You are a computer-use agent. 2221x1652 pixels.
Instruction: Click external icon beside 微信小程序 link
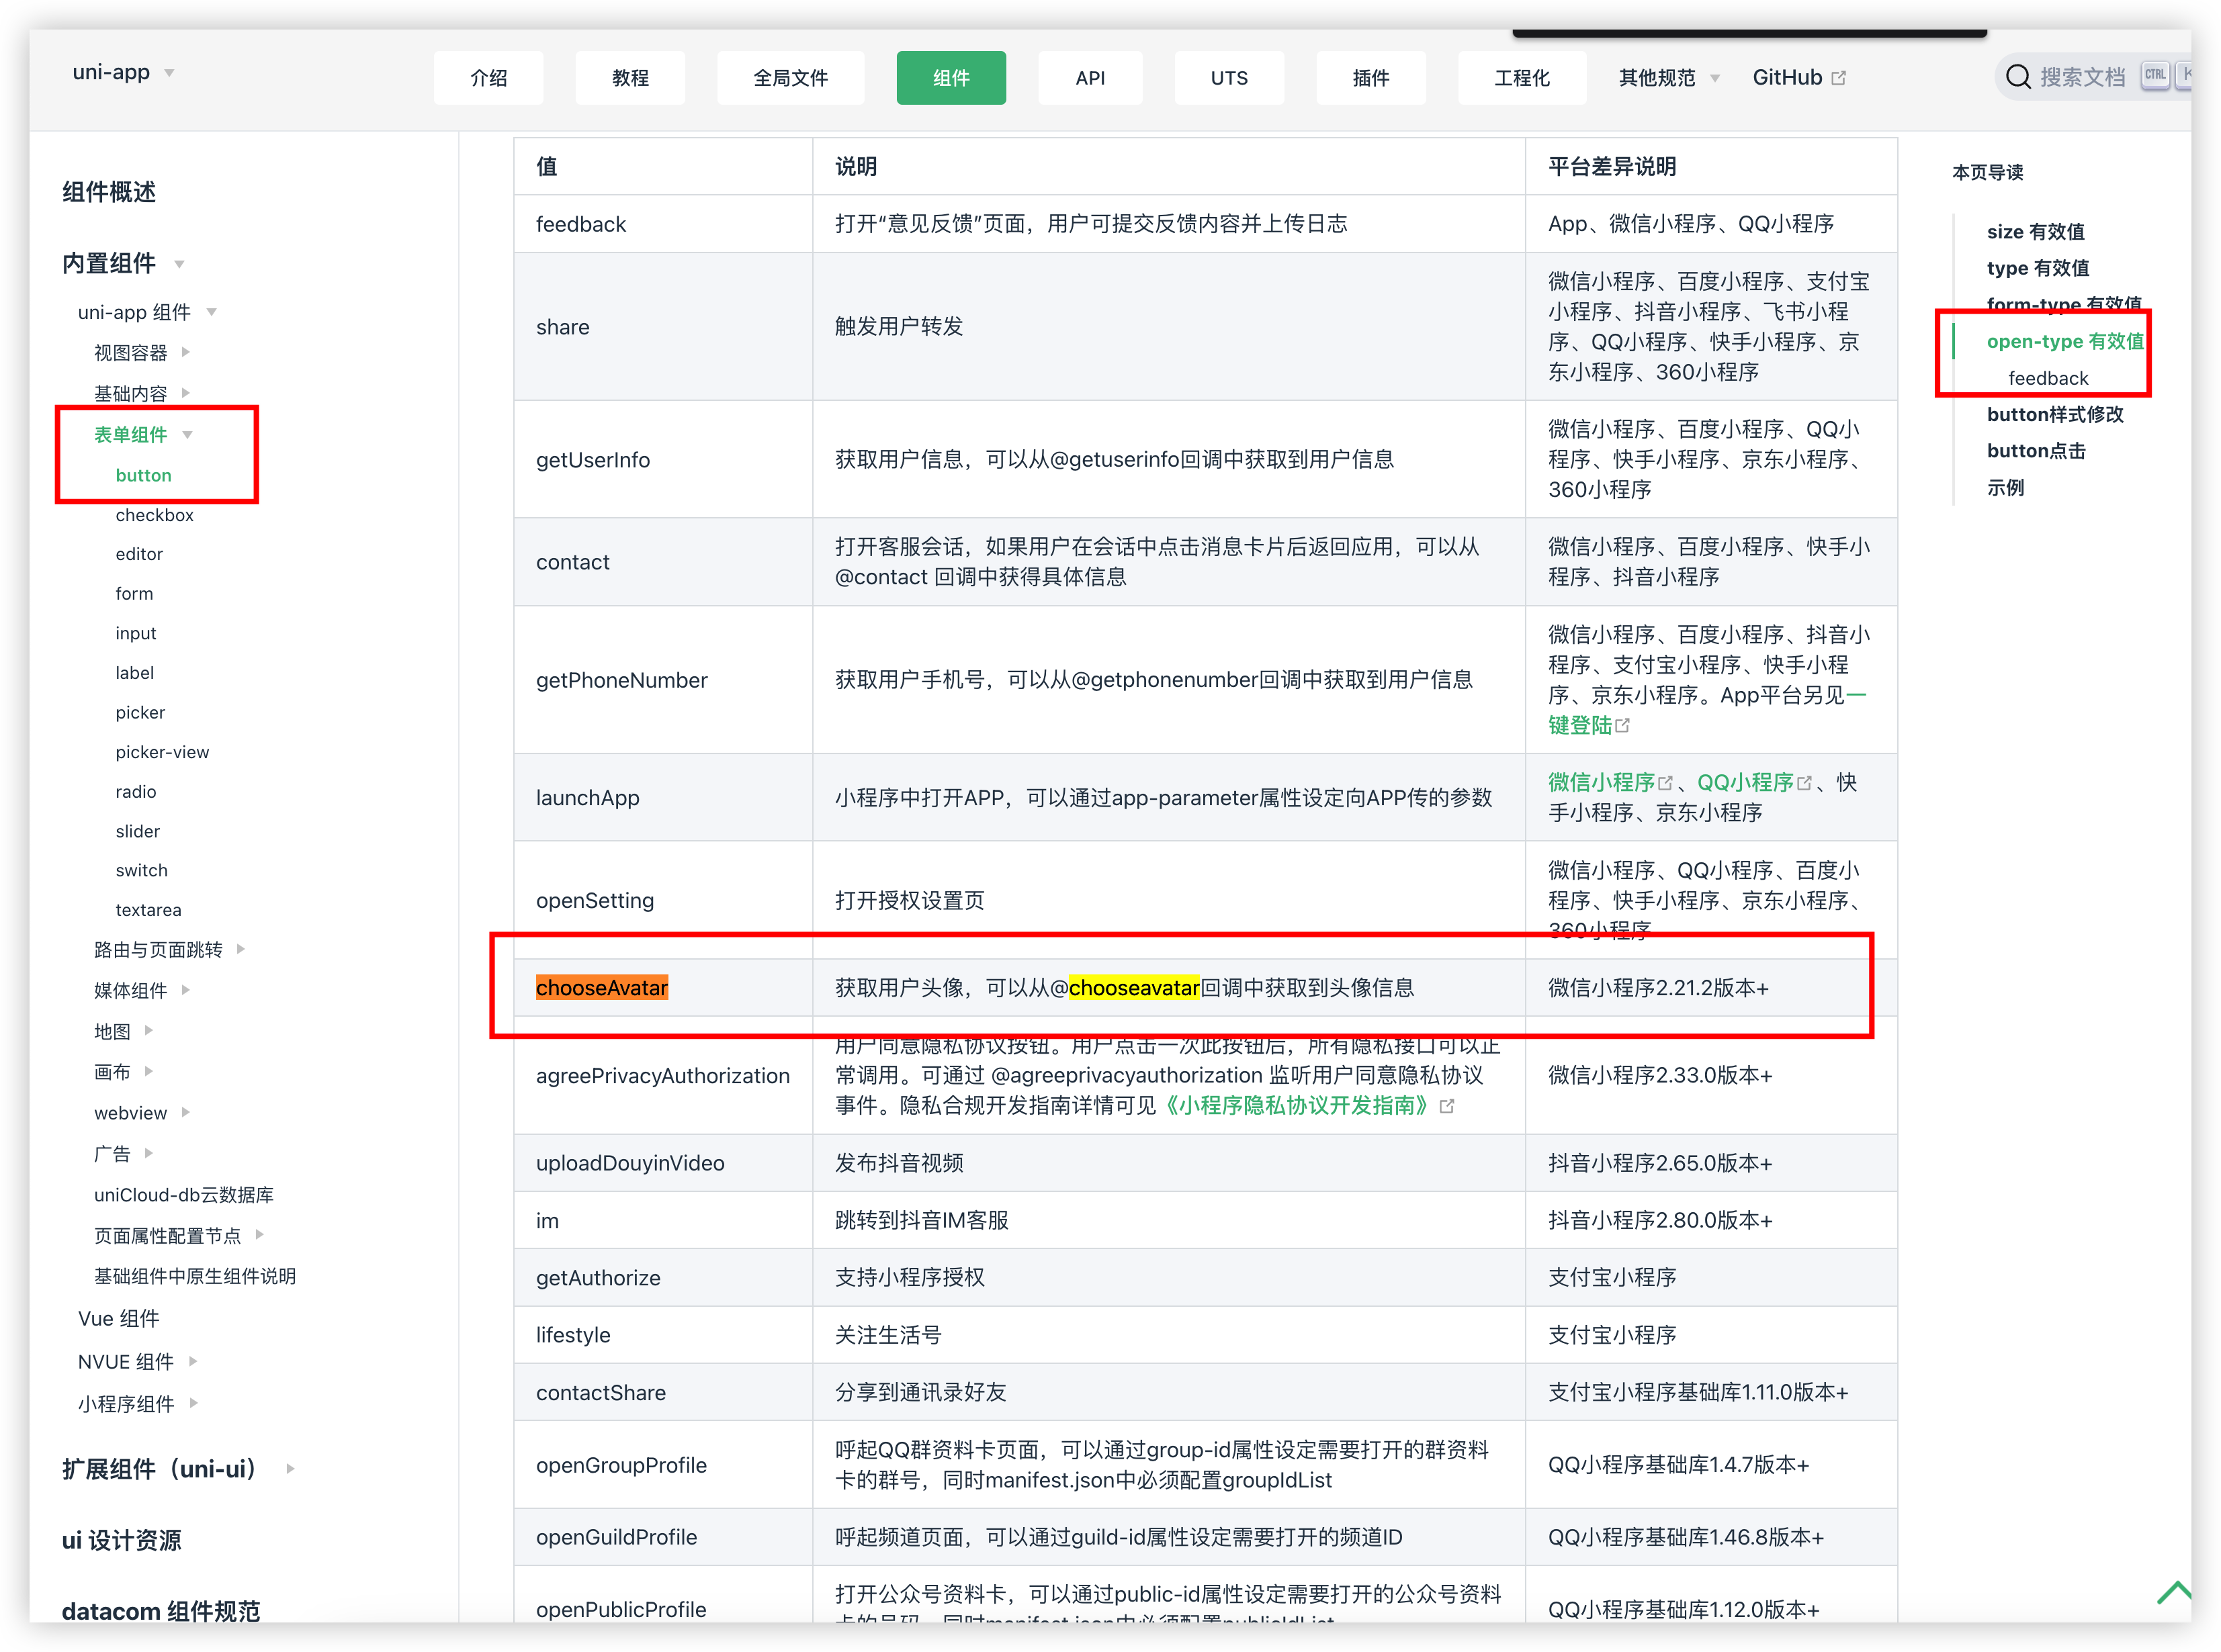tap(1666, 783)
